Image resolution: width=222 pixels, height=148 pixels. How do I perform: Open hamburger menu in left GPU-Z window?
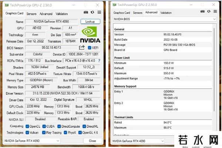click(100, 12)
